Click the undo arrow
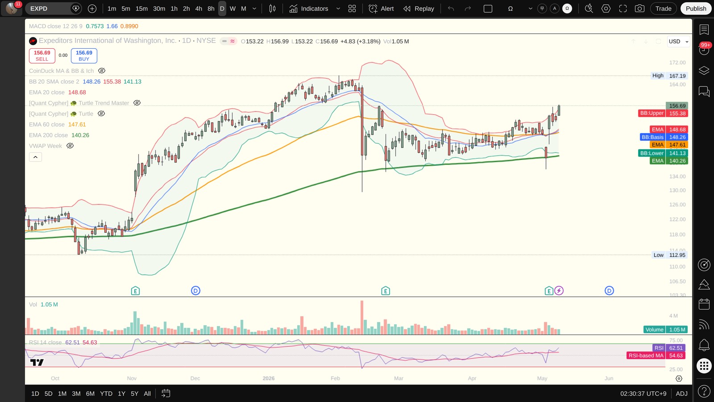The image size is (714, 402). click(451, 8)
